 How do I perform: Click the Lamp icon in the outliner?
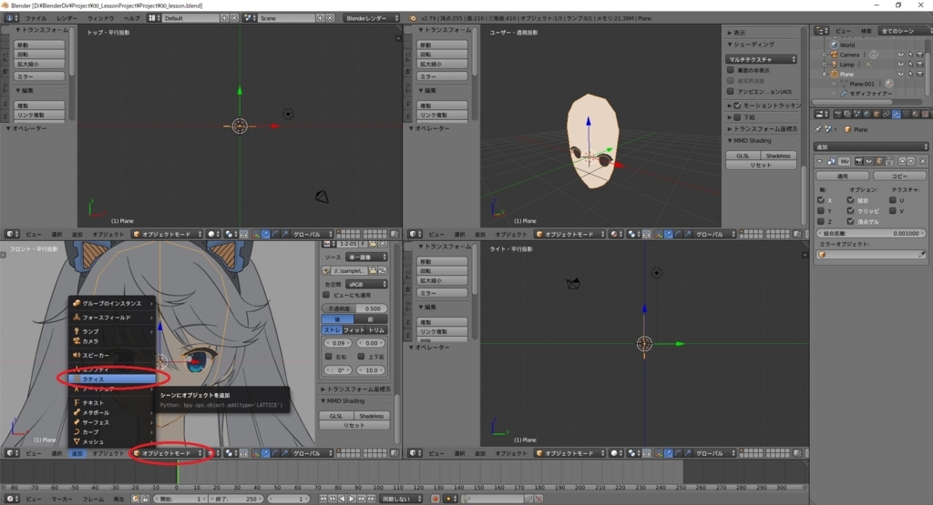pos(835,65)
